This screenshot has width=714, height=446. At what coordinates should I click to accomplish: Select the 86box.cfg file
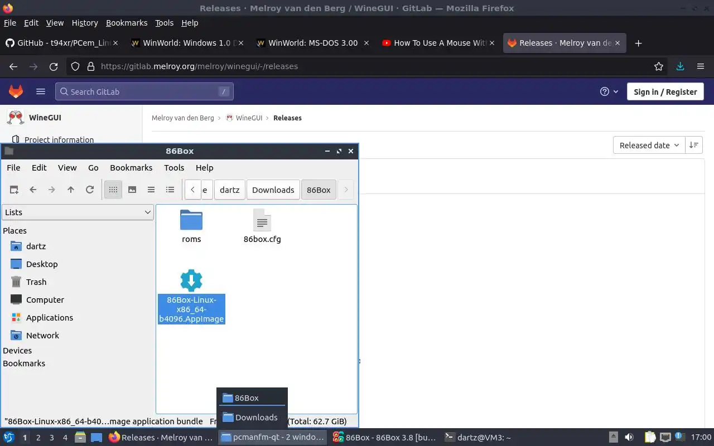pyautogui.click(x=262, y=226)
